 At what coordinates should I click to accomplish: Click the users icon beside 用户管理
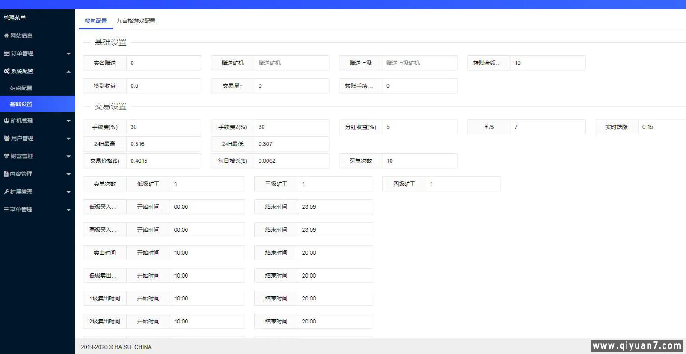point(6,139)
